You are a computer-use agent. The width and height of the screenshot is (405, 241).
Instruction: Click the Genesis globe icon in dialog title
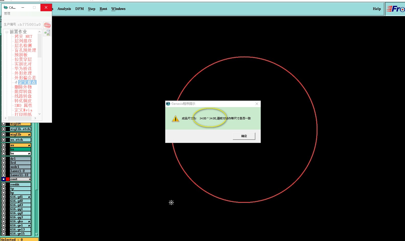168,104
